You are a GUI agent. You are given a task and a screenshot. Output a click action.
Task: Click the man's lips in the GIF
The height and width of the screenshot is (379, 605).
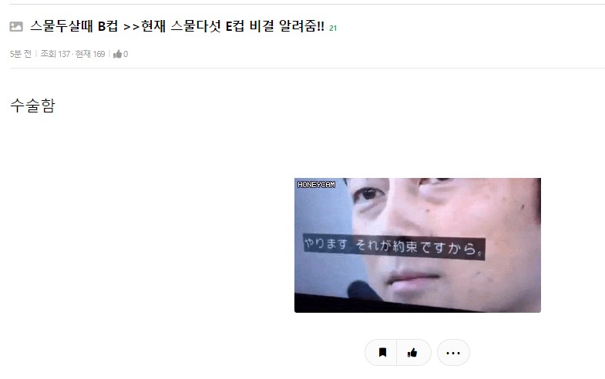[412, 278]
